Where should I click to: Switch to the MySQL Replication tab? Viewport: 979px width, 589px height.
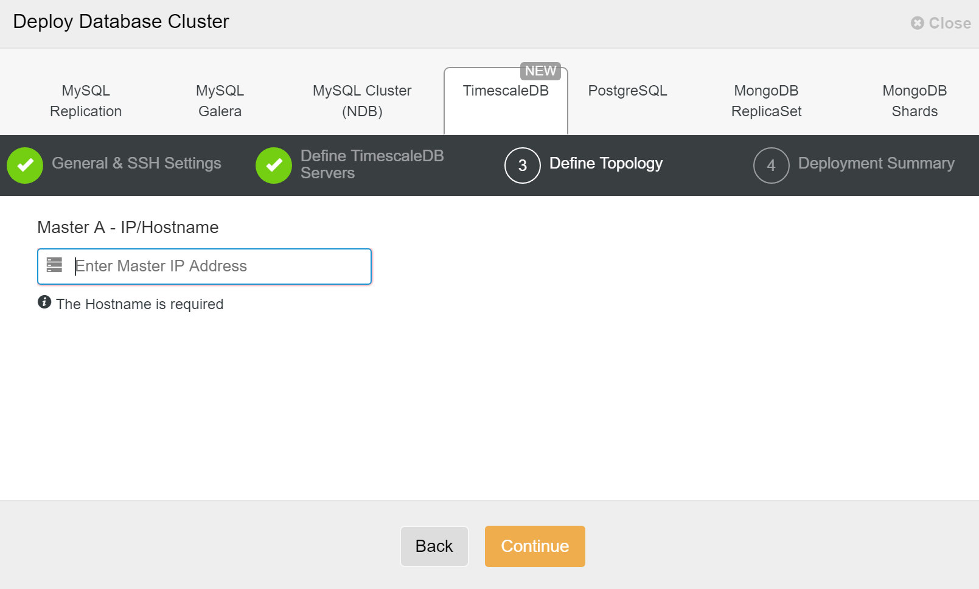coord(86,101)
